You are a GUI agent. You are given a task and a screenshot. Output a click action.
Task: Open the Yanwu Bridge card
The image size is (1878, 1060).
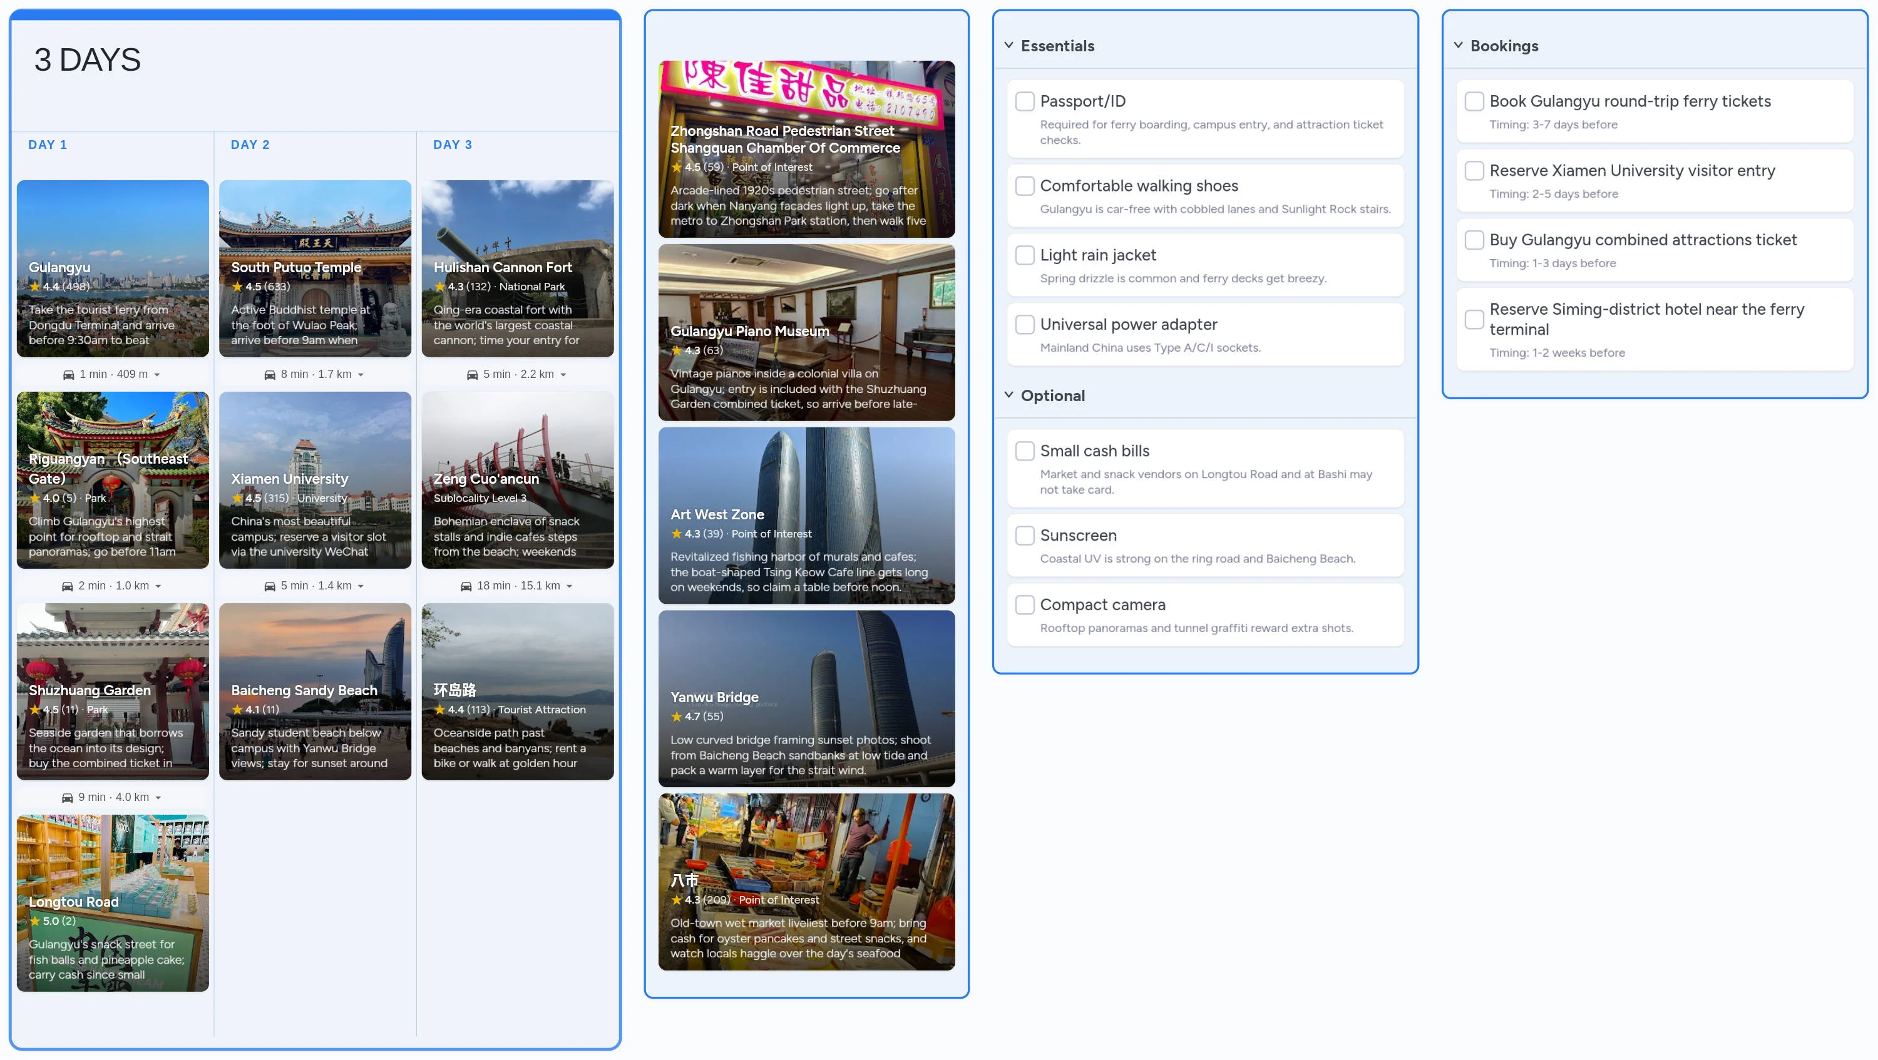click(806, 699)
